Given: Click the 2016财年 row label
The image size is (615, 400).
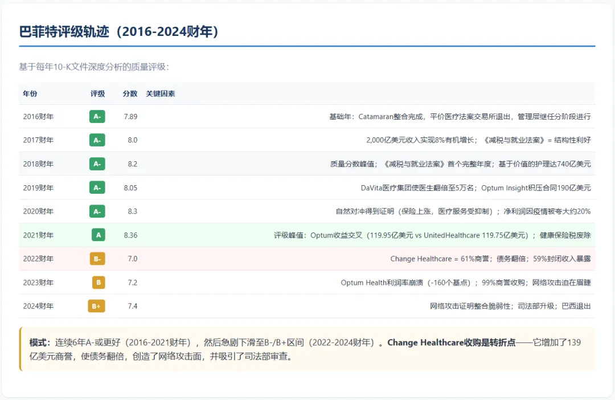Looking at the screenshot, I should click(38, 117).
